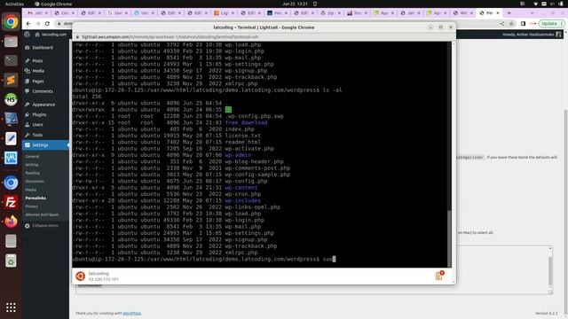Open Reading settings submenu
The width and height of the screenshot is (568, 319).
[32, 173]
